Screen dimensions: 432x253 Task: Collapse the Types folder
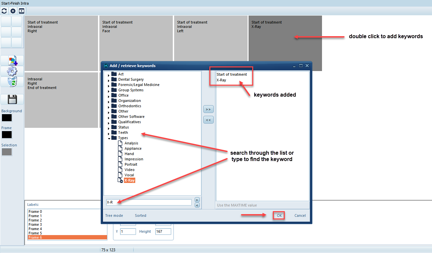(109, 139)
